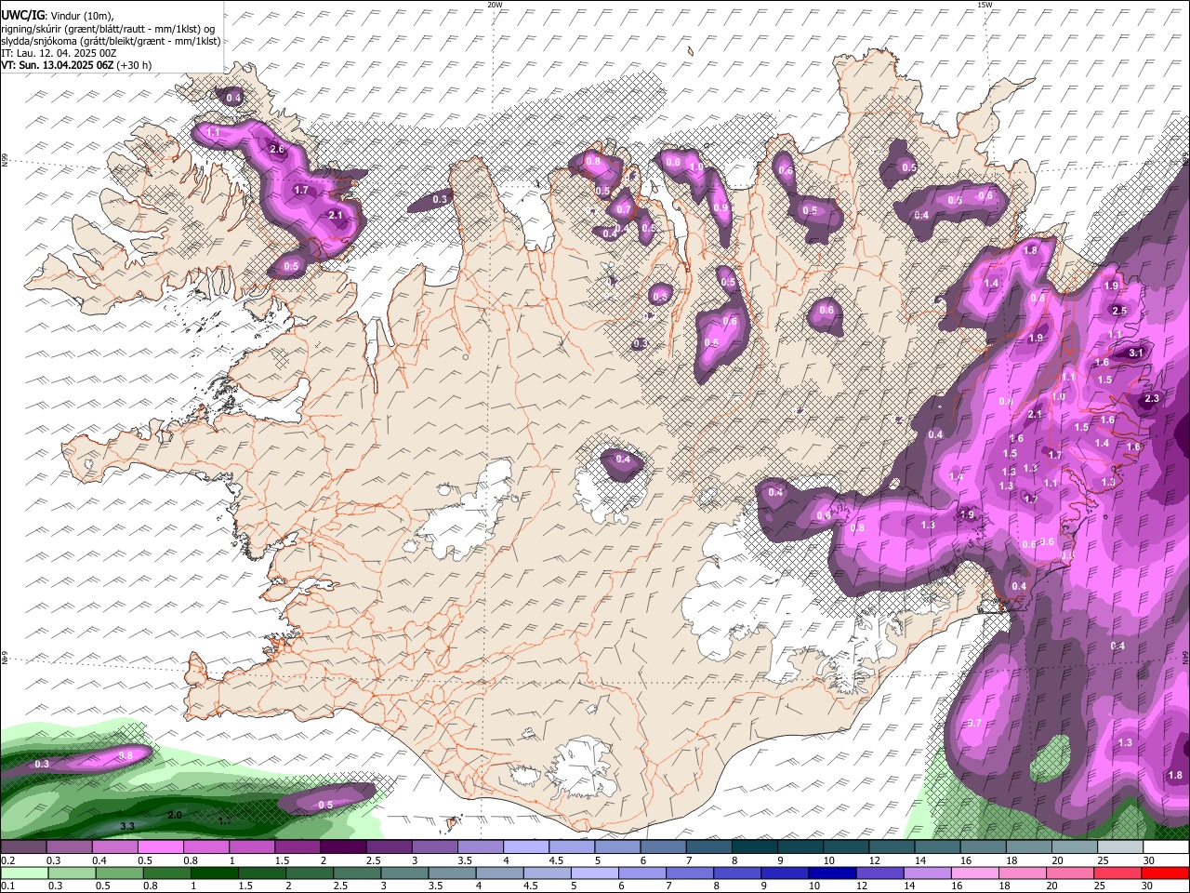Viewport: 1190px width, 893px height.
Task: Click the '0.2' label starting the snow scale
Action: [7, 860]
